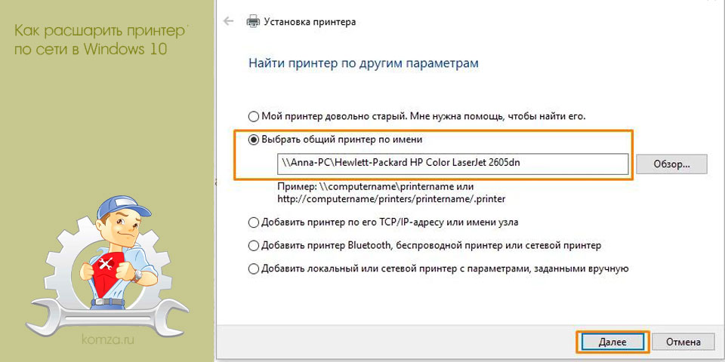Image resolution: width=725 pixels, height=362 pixels.
Task: Click the 'Установка принтера' window title text
Action: pos(310,22)
